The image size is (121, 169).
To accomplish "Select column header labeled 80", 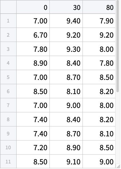I will tap(99, 7).
